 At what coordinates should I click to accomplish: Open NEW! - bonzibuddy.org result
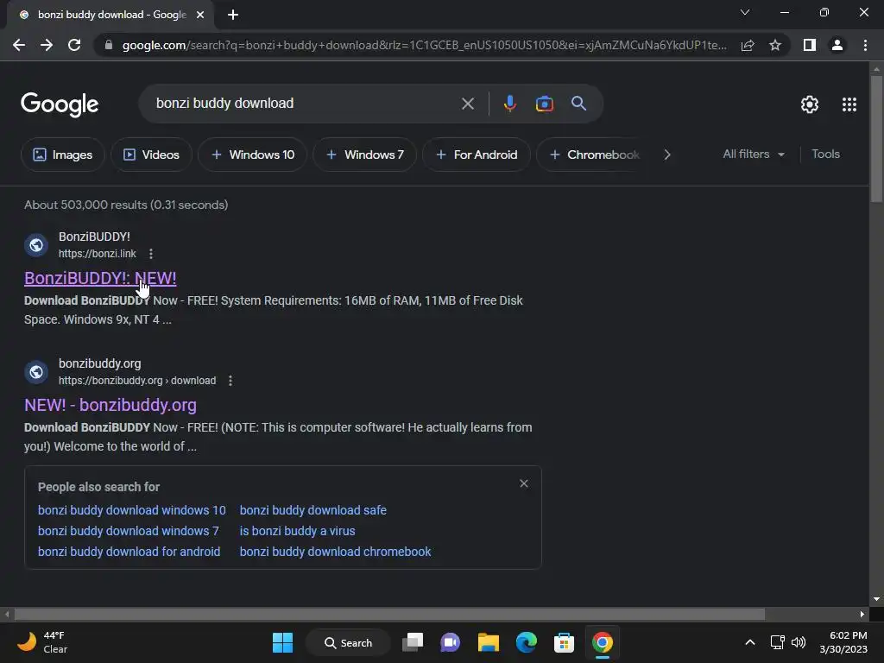click(110, 405)
